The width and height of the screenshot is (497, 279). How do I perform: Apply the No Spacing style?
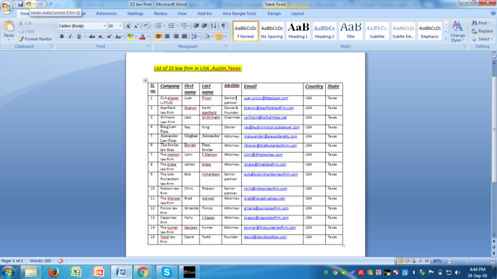[272, 31]
